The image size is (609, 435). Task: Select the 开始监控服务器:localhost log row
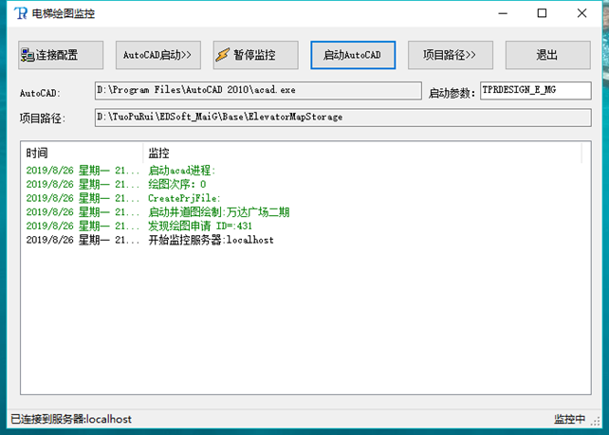point(211,241)
